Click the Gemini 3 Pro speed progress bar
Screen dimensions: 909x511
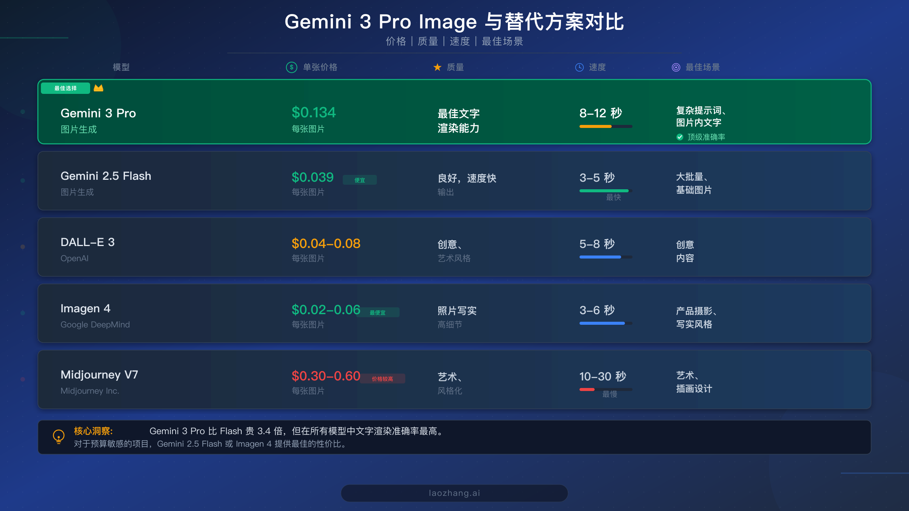(x=605, y=126)
